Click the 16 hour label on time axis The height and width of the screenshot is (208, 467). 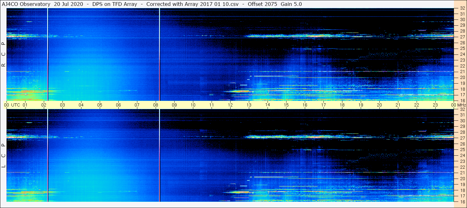305,105
